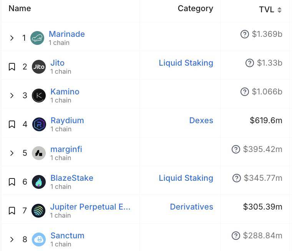
Task: Expand the Kamino row
Action: [12, 96]
